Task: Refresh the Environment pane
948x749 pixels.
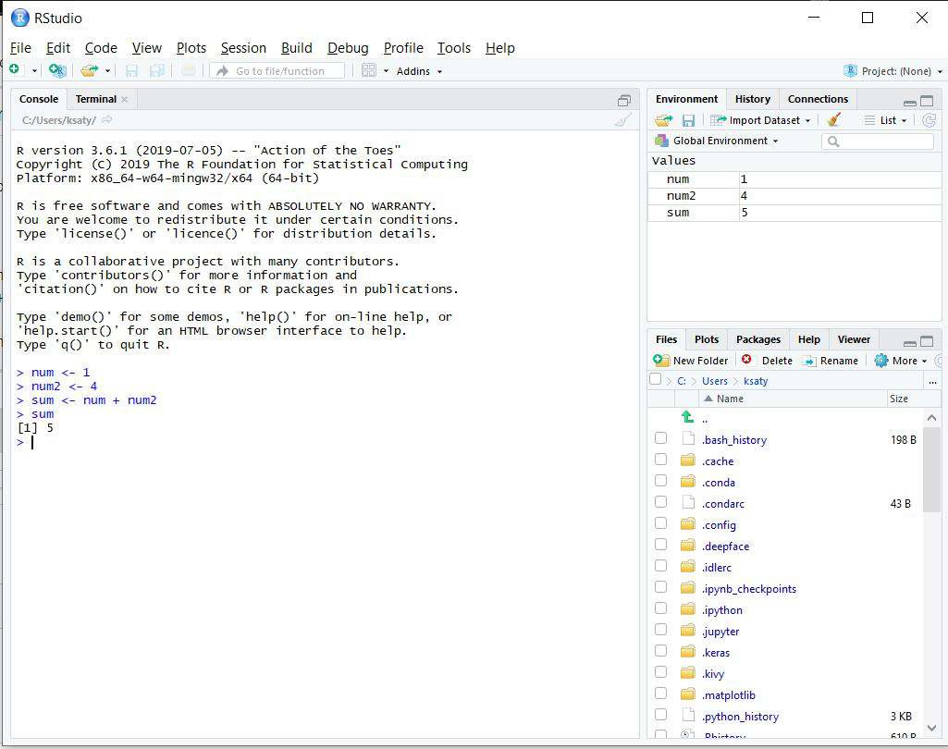Action: [930, 120]
